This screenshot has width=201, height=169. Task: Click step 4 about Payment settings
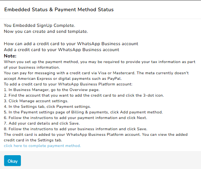(x=47, y=107)
